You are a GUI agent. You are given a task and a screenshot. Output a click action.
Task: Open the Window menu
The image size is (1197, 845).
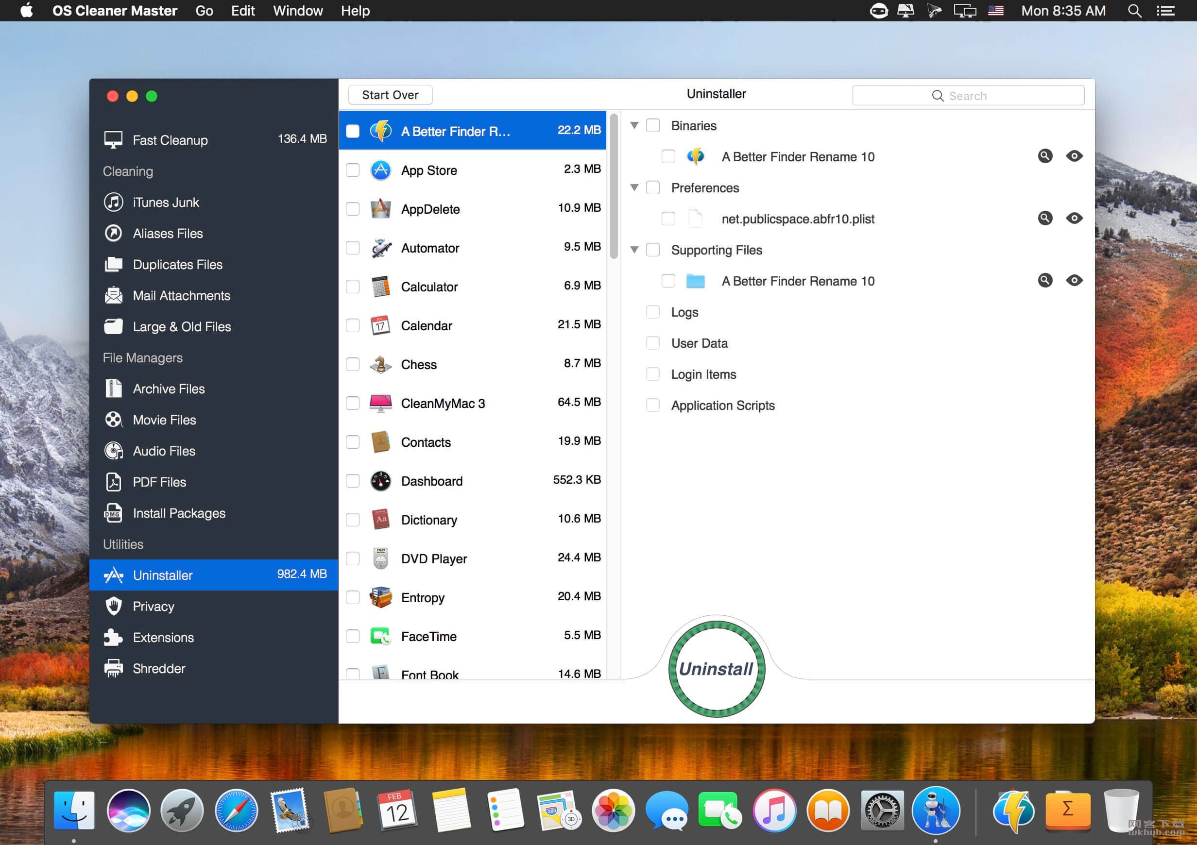[298, 11]
